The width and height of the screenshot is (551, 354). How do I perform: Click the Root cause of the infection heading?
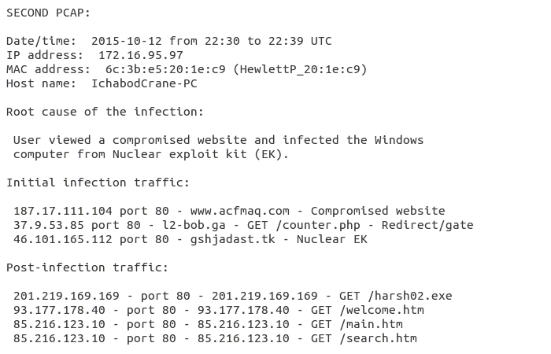(105, 112)
